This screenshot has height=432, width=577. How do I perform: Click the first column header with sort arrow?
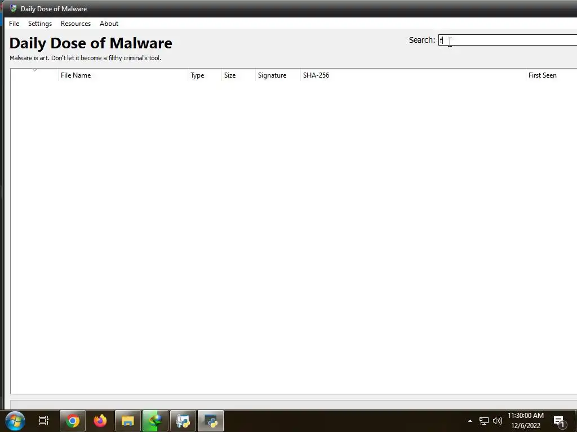pyautogui.click(x=34, y=75)
